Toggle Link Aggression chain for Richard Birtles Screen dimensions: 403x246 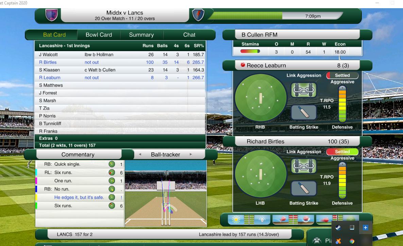[x=304, y=166]
